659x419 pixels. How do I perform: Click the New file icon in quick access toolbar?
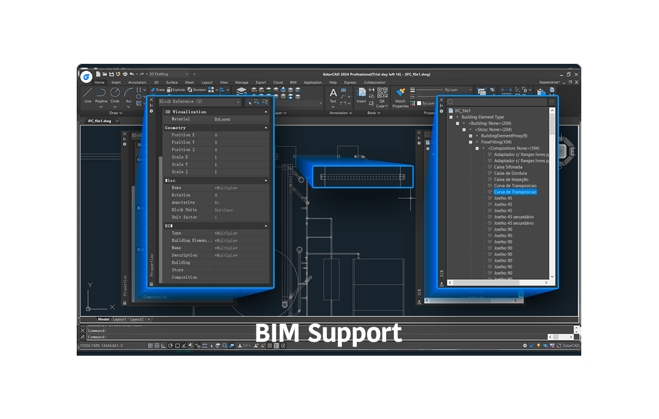pyautogui.click(x=98, y=74)
